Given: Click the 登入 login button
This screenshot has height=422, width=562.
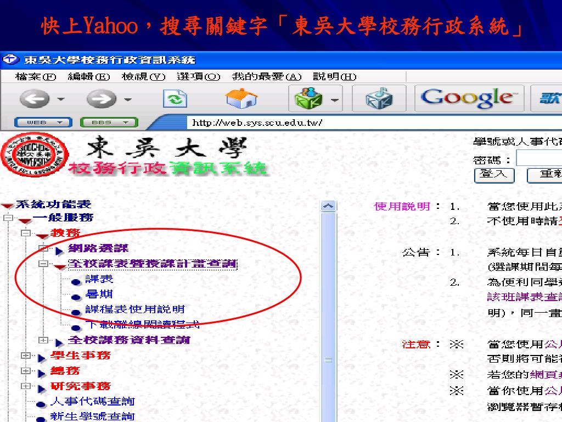Looking at the screenshot, I should pos(494,175).
